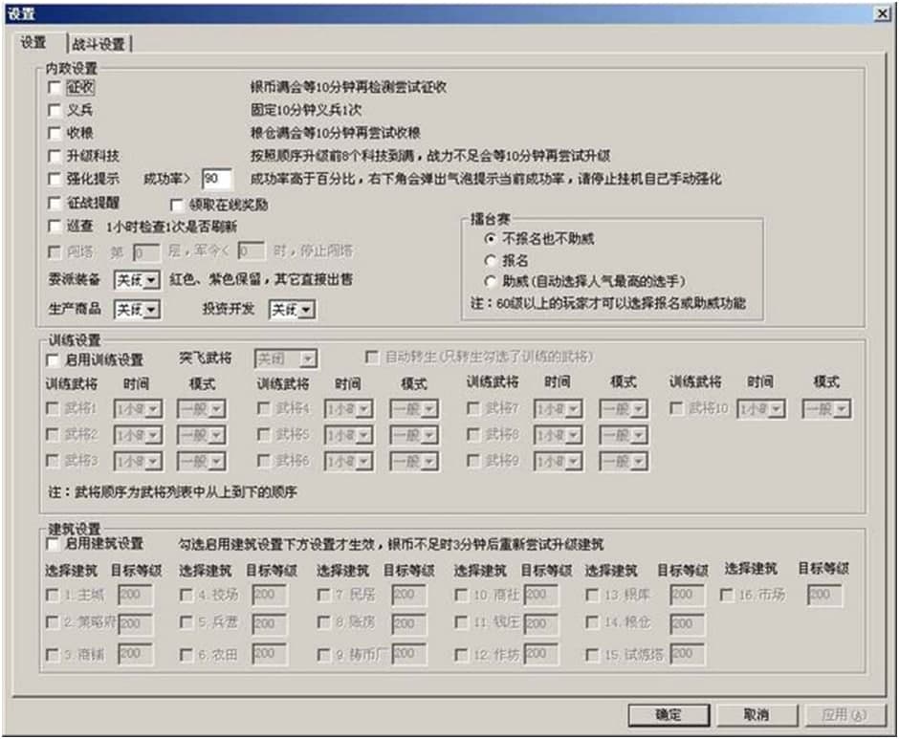This screenshot has height=739, width=899.
Task: Check building 11. 钱庄
Action: point(461,622)
